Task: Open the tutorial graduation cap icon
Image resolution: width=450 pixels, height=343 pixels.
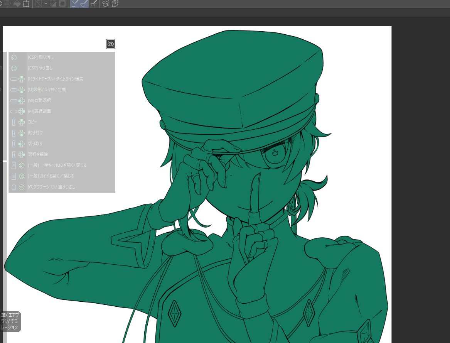Action: (x=105, y=3)
